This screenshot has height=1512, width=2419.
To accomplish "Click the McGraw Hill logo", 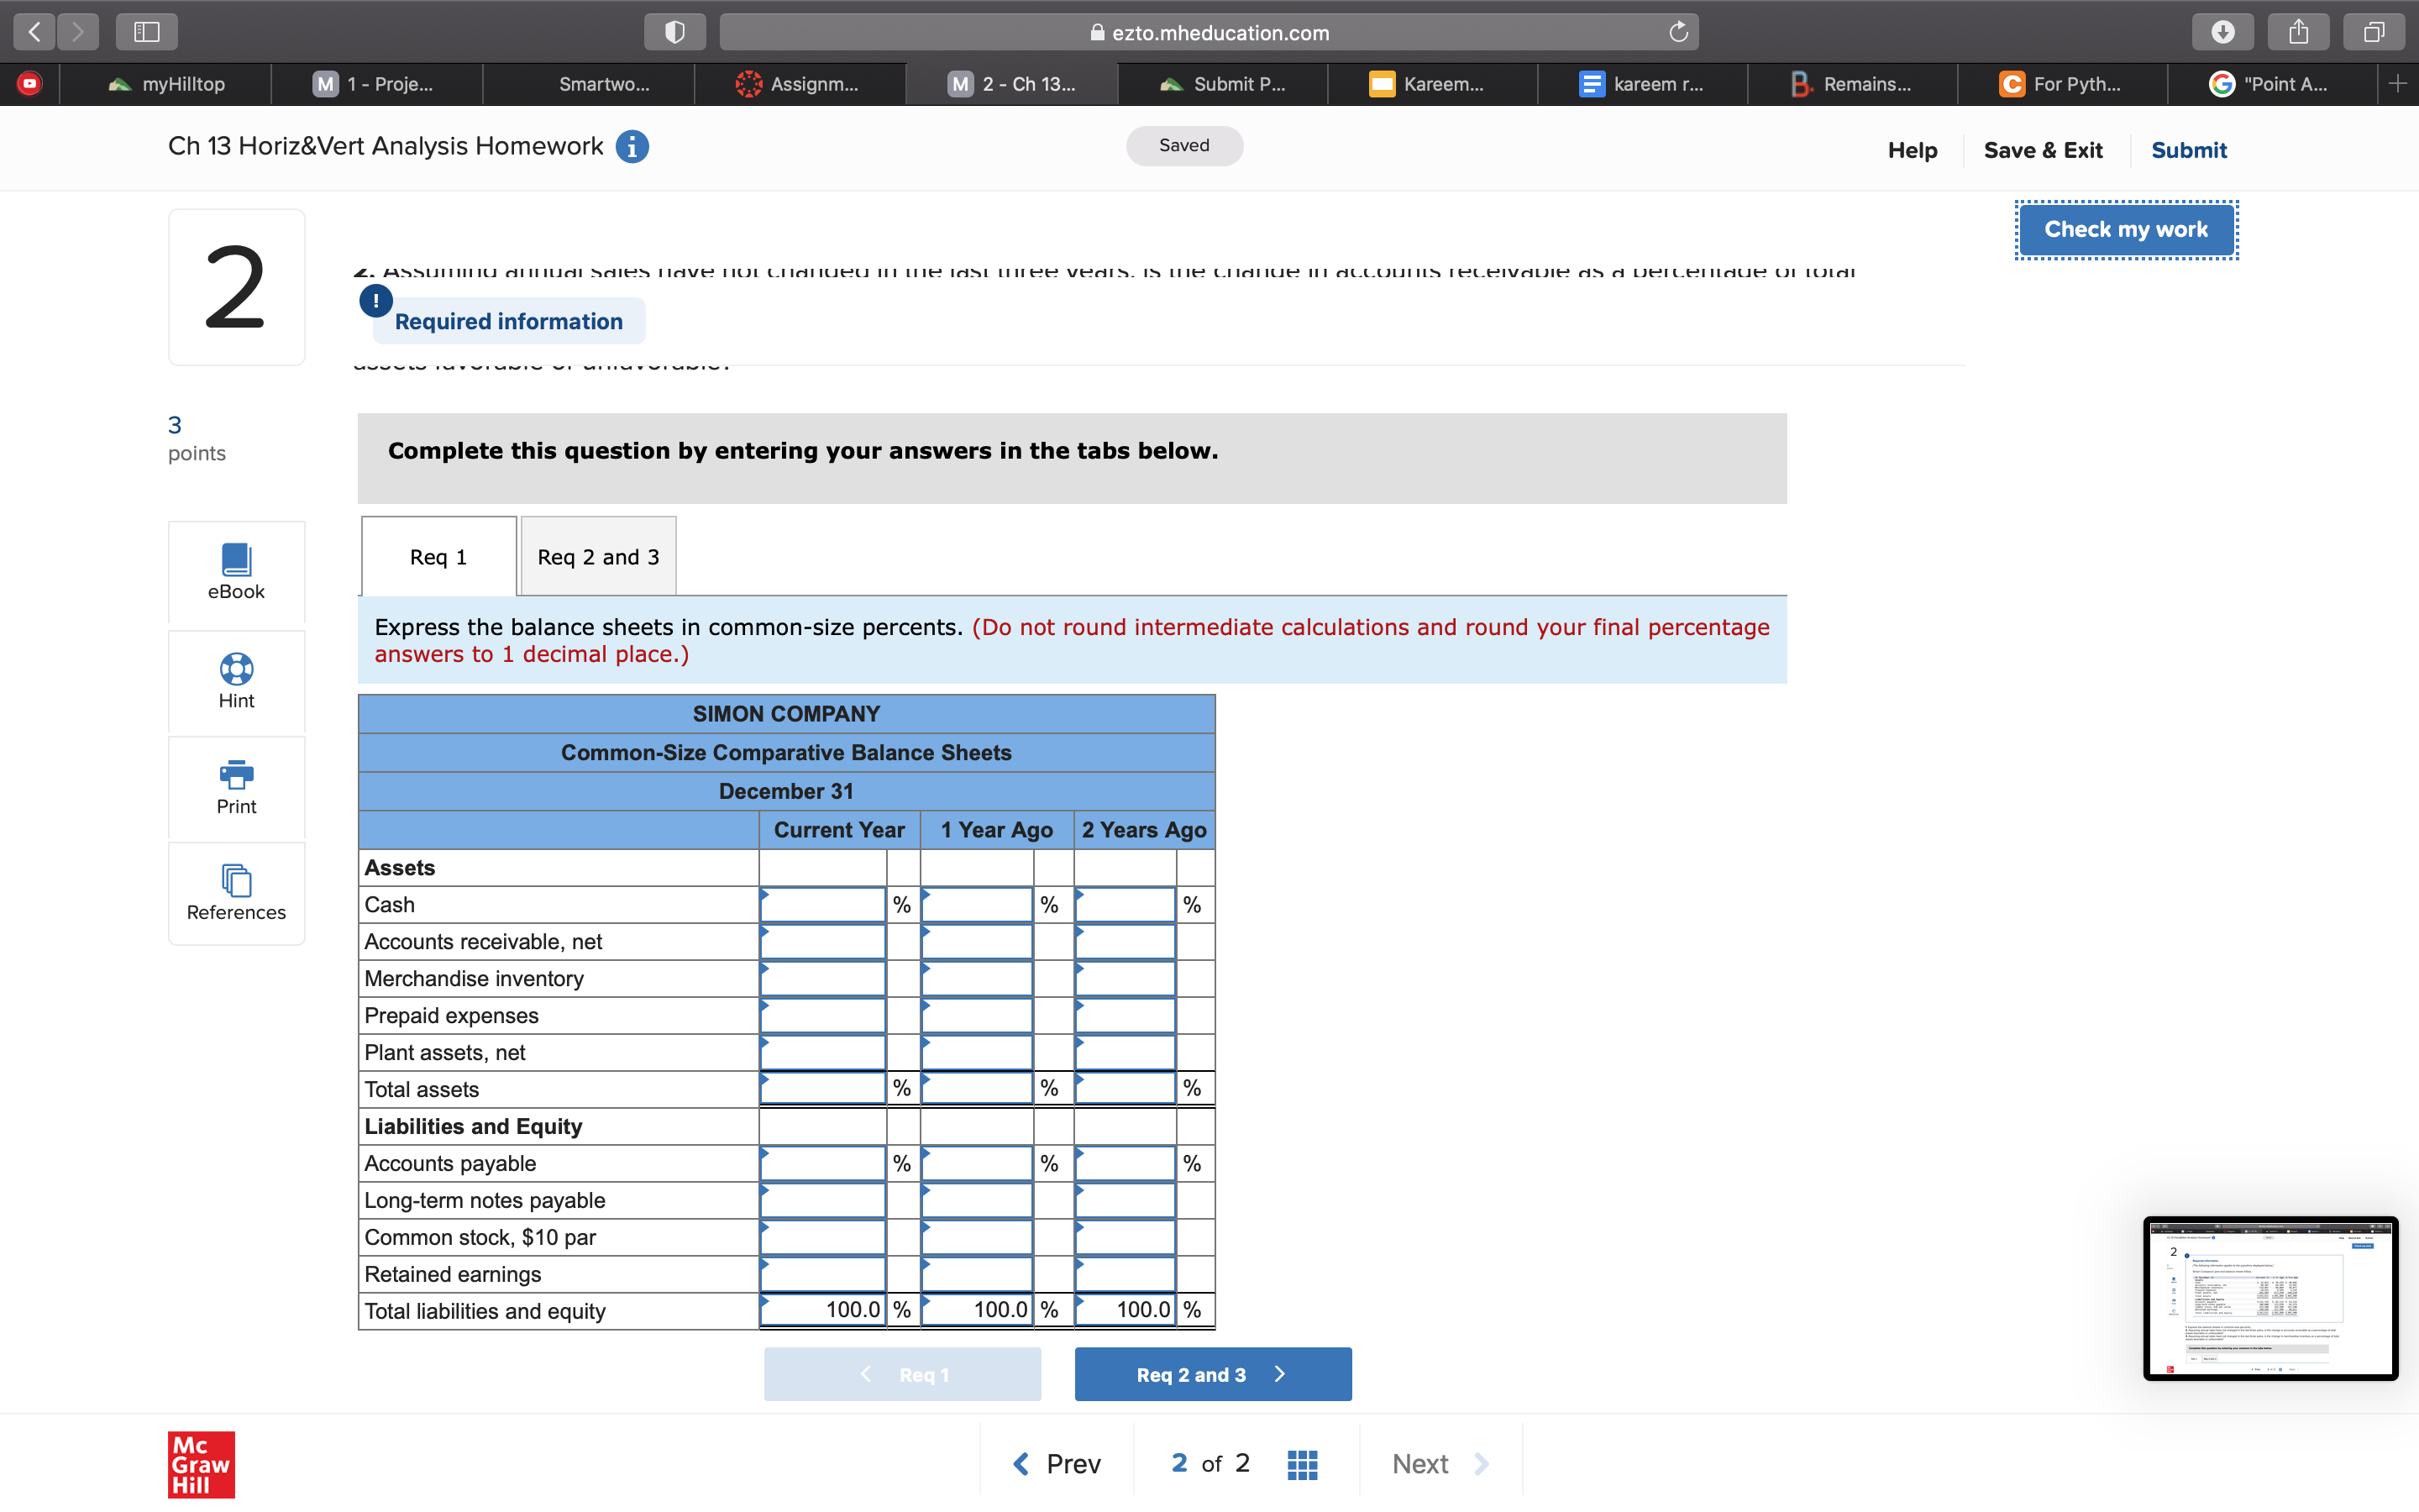I will (200, 1464).
